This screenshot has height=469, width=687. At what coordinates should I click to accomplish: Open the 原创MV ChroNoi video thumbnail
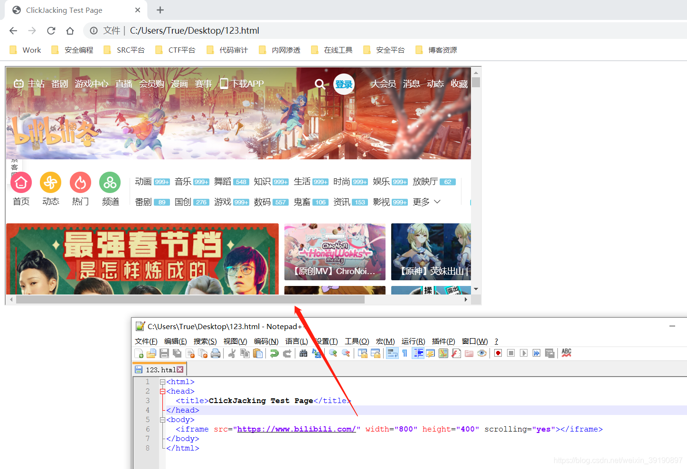335,252
